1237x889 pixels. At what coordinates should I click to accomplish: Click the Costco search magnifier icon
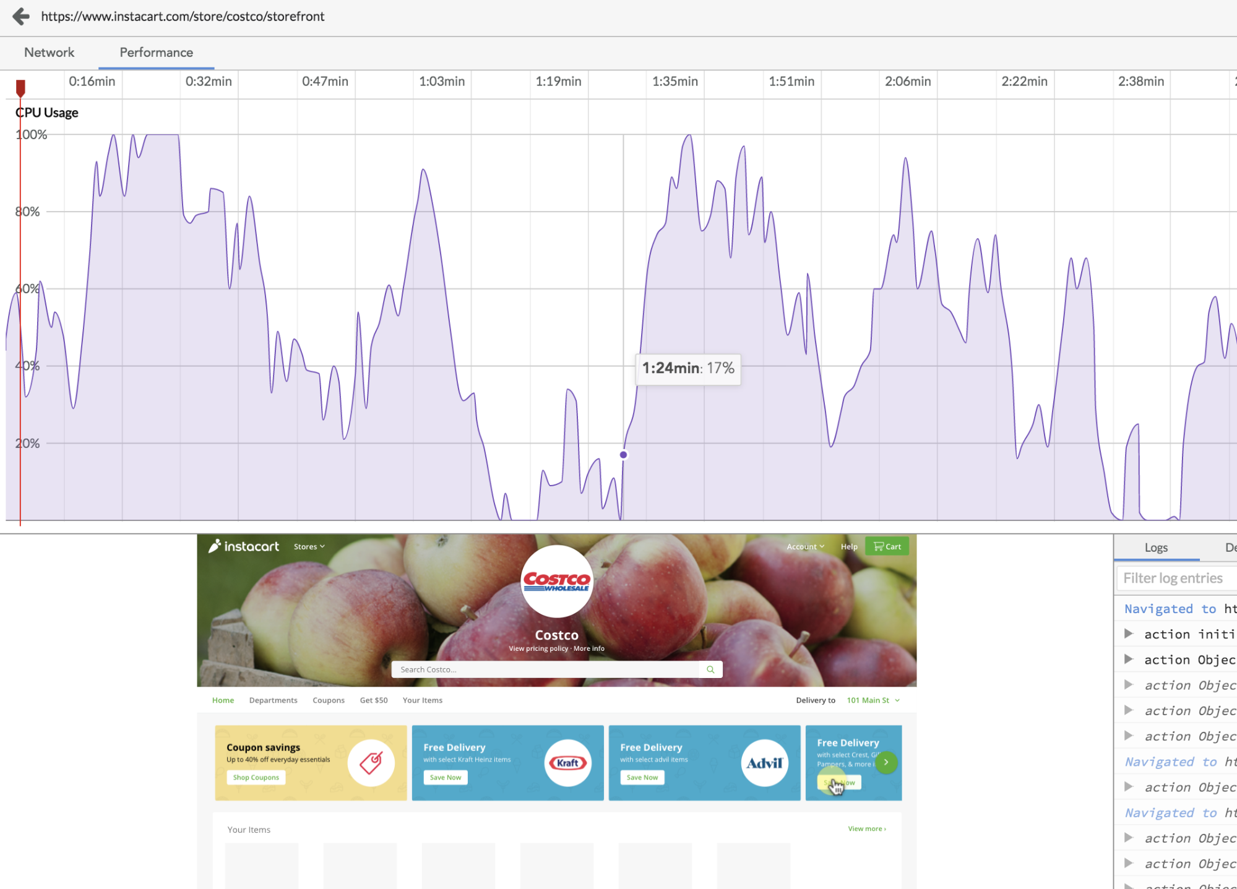pos(710,669)
